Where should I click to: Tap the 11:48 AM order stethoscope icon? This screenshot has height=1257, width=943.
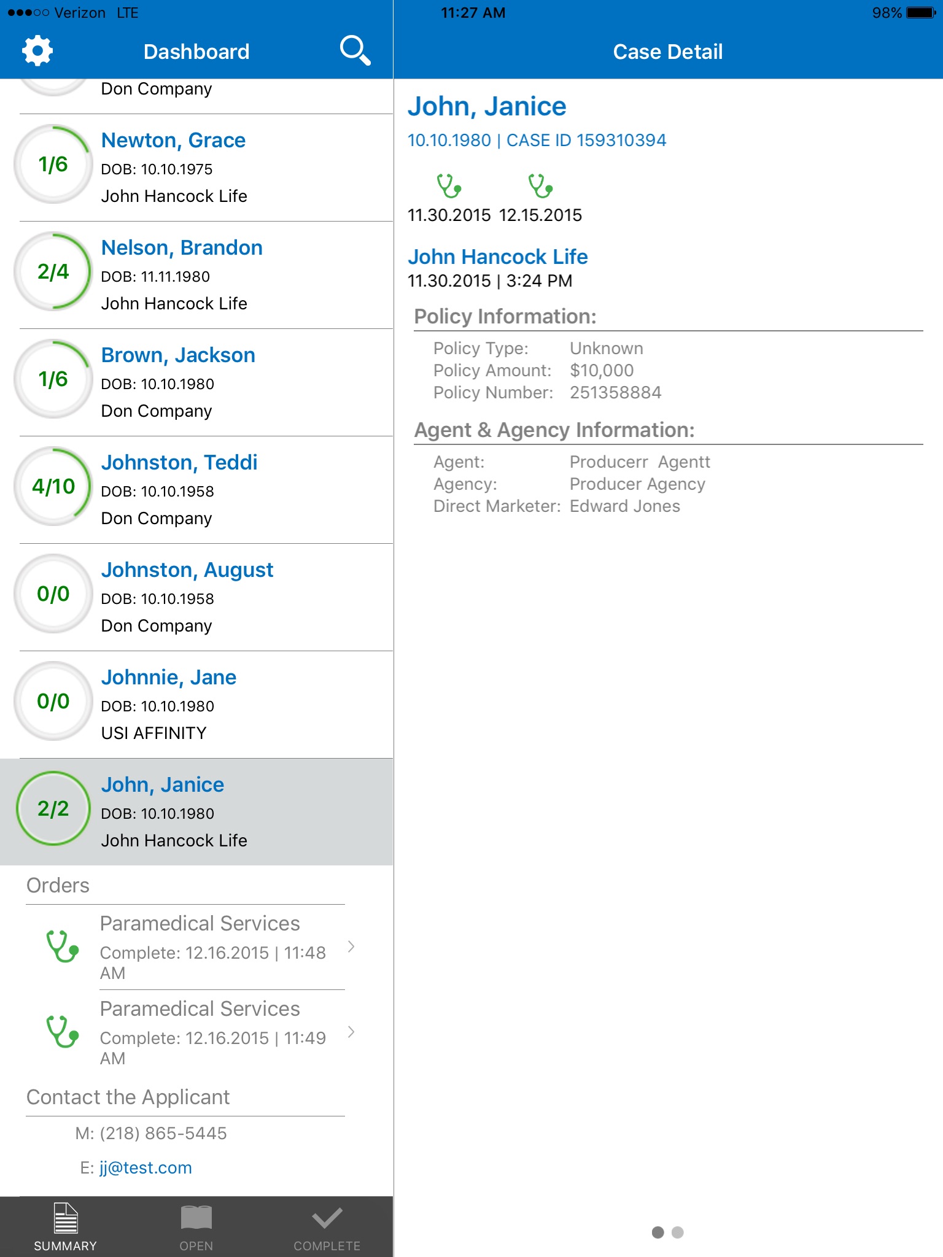63,946
